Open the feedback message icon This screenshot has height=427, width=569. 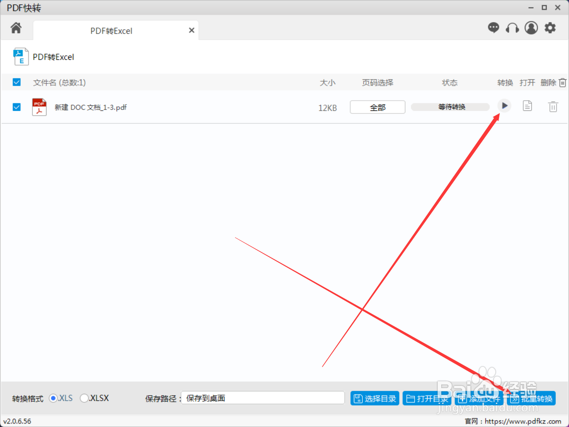click(493, 27)
